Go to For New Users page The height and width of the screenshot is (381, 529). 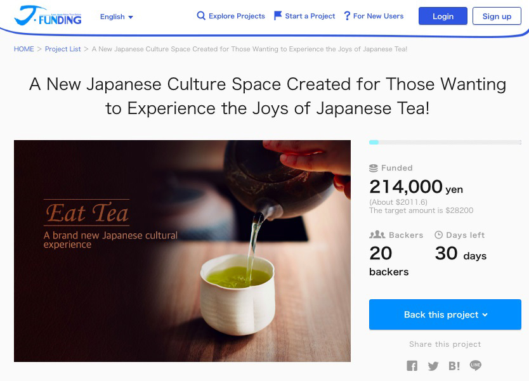click(x=378, y=16)
